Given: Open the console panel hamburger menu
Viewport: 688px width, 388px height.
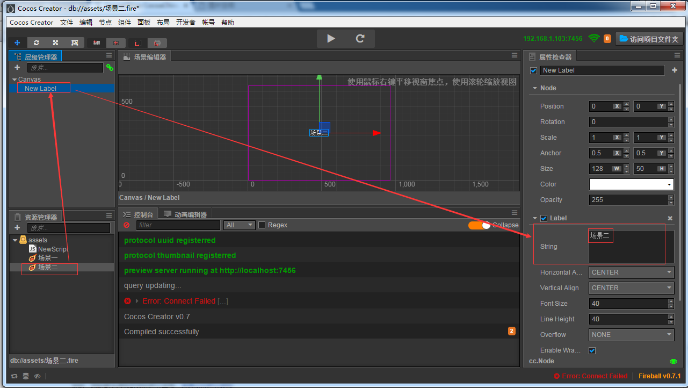Looking at the screenshot, I should tap(515, 213).
